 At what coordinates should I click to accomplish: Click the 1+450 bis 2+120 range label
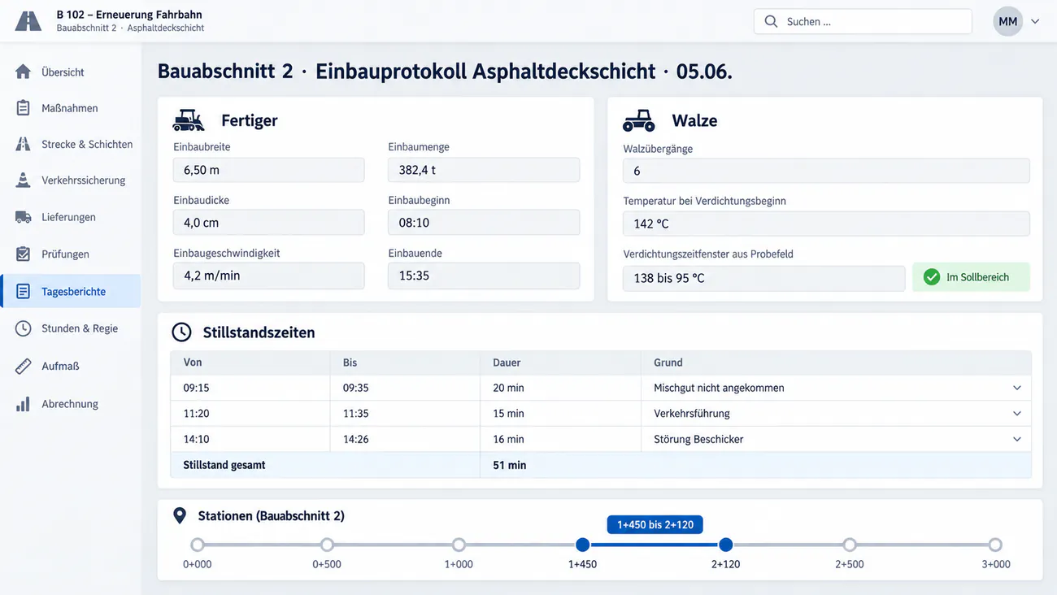point(655,524)
